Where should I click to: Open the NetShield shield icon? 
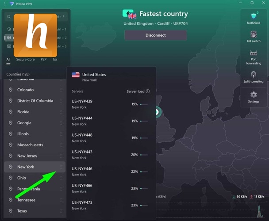tap(254, 16)
